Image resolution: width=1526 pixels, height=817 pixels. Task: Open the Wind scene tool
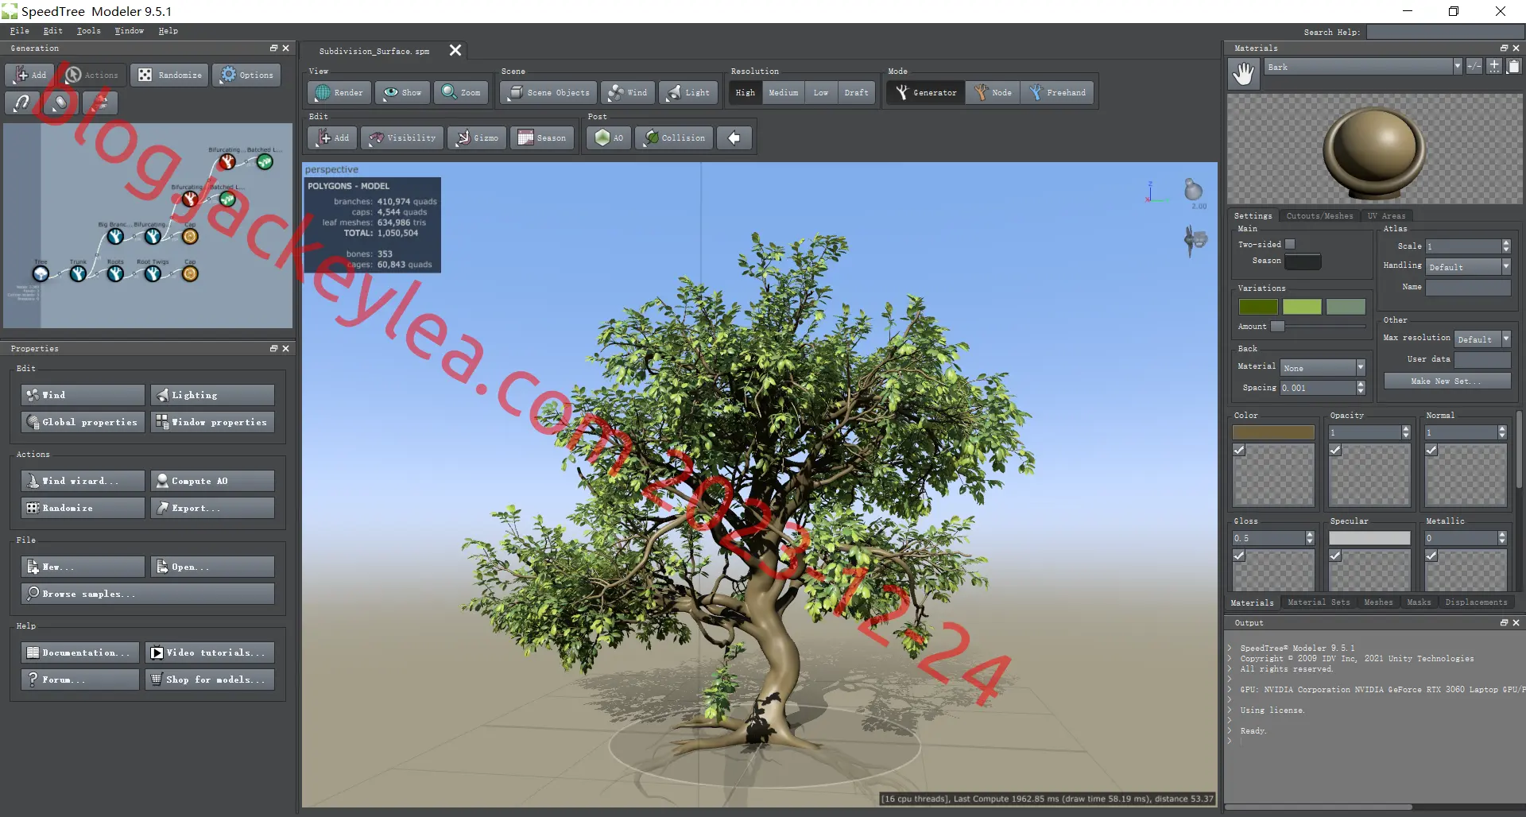pyautogui.click(x=627, y=93)
